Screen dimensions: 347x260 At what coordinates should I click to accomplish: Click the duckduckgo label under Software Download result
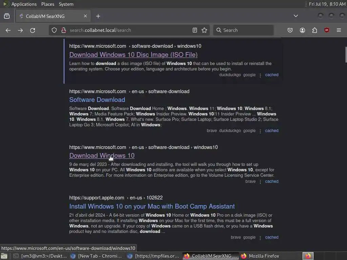pyautogui.click(x=230, y=131)
